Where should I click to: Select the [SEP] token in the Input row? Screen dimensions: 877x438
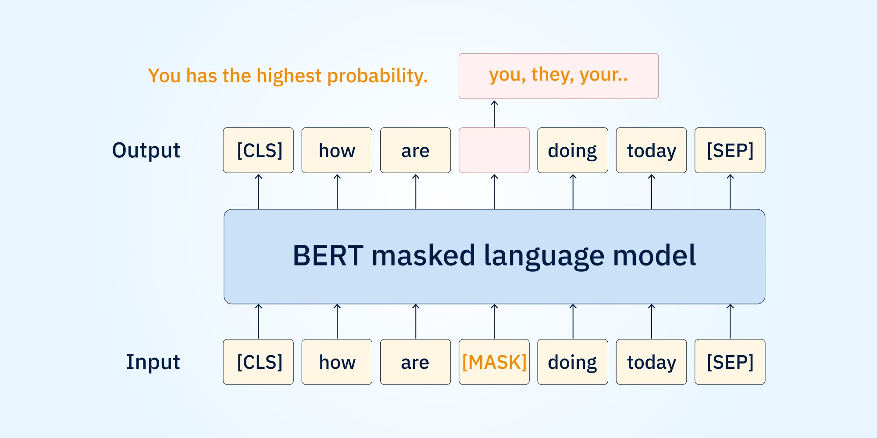click(729, 362)
